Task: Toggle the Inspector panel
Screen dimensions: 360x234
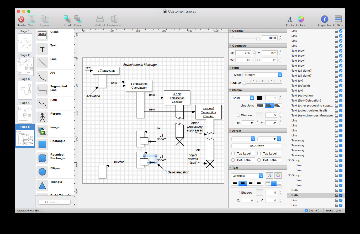Action: point(325,19)
